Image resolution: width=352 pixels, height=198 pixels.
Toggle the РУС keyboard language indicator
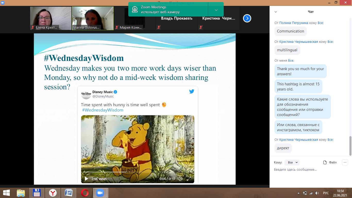tap(326, 193)
